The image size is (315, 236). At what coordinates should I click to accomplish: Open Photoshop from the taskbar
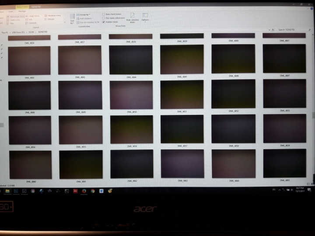16,191
